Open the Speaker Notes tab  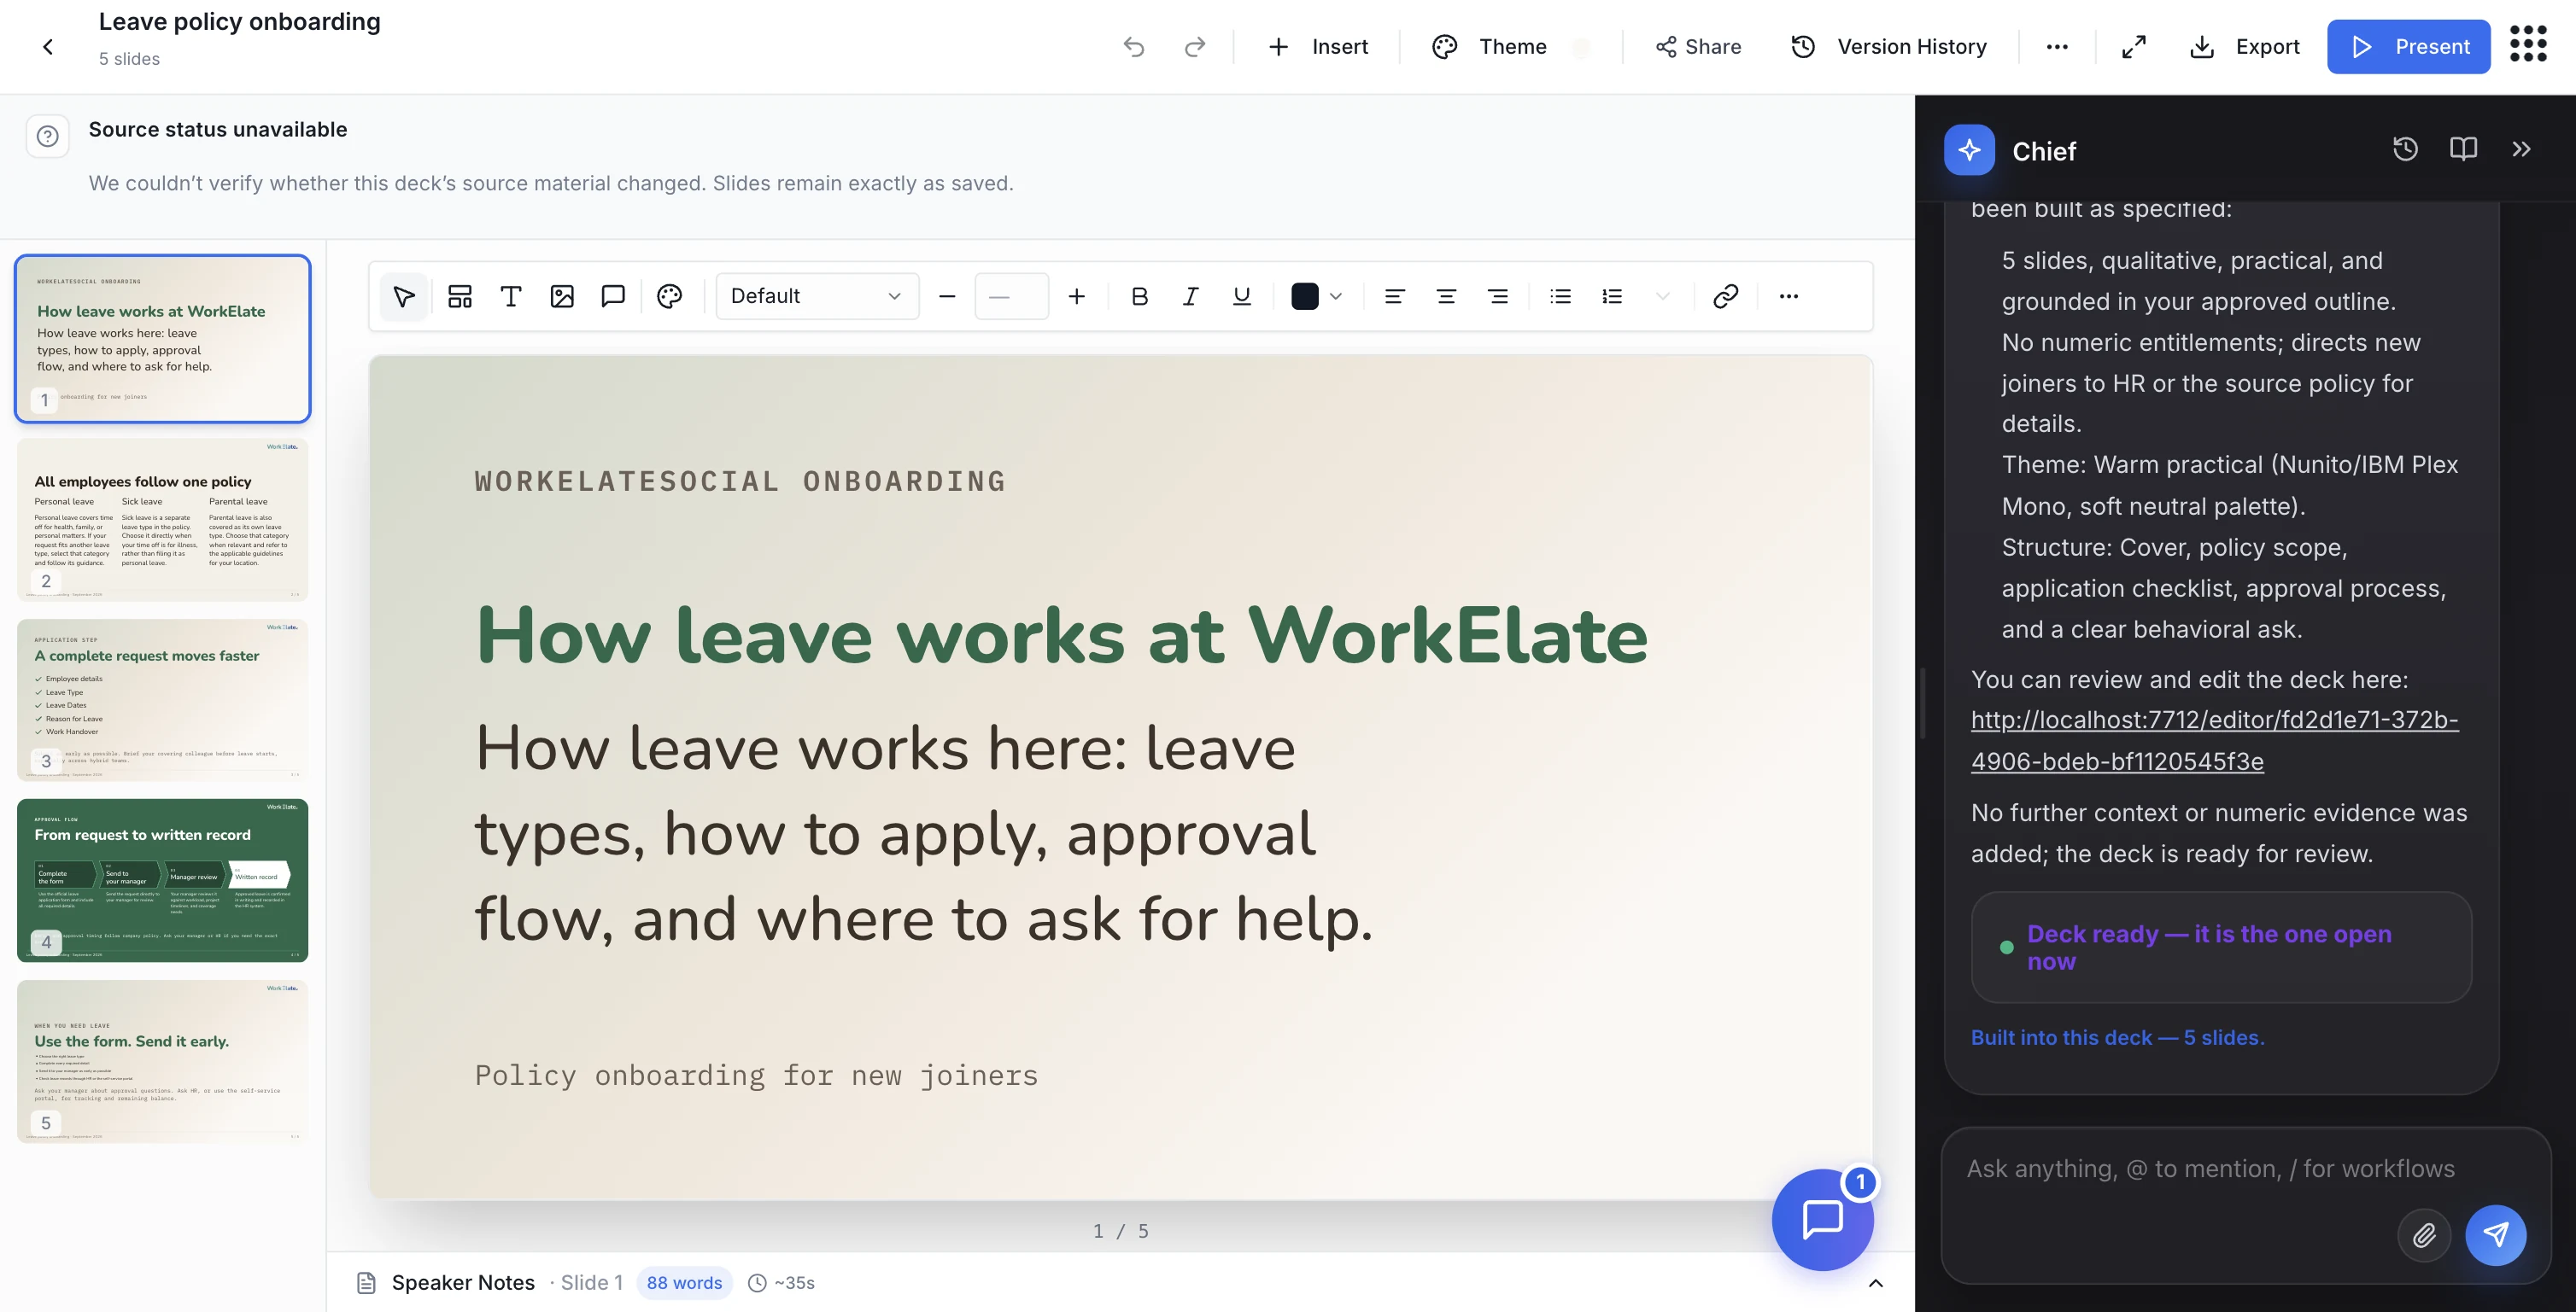pyautogui.click(x=463, y=1283)
